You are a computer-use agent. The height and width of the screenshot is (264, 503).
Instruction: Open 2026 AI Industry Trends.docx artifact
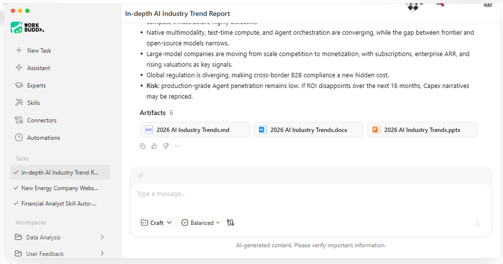pos(308,129)
